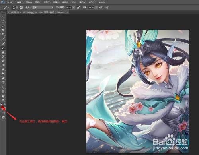Open the opacity slider dropdown arrow
The image size is (199, 155).
coord(73,8)
